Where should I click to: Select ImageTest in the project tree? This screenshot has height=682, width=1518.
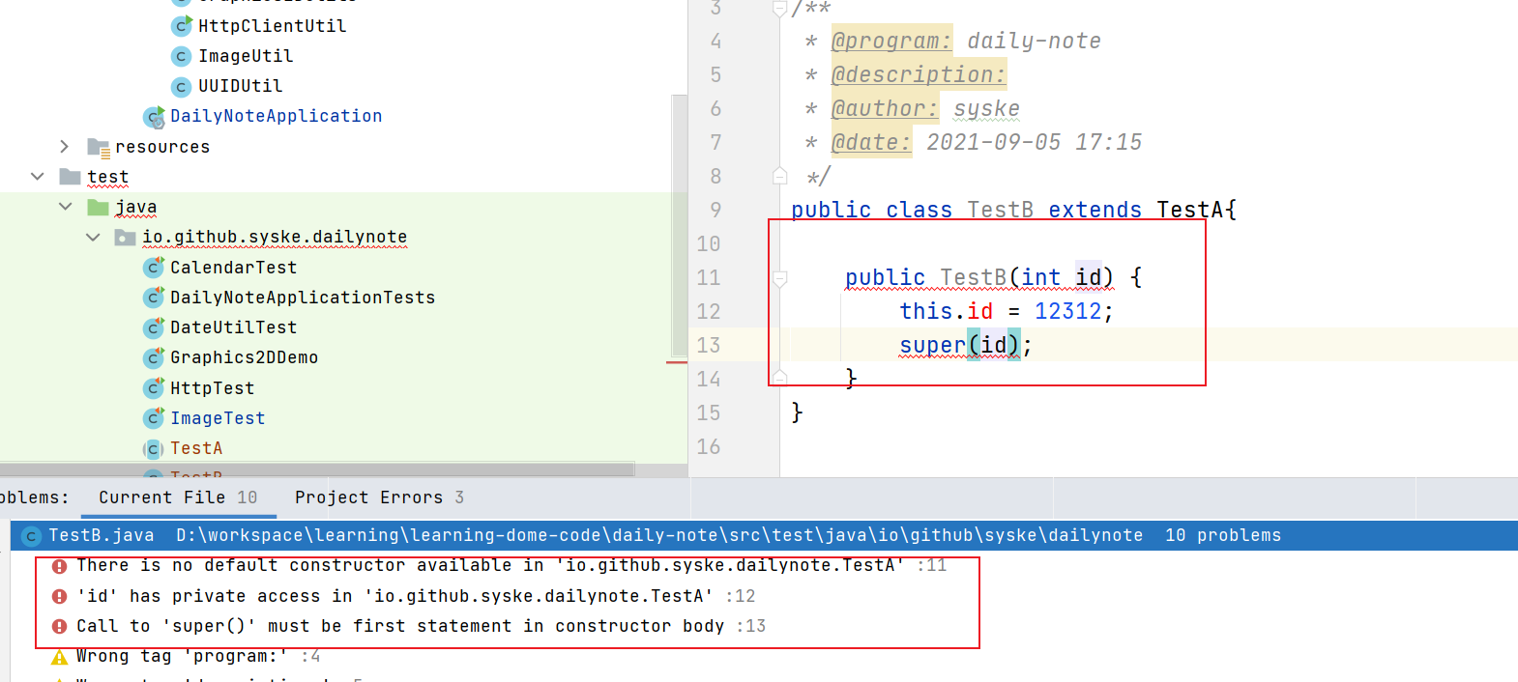click(218, 418)
